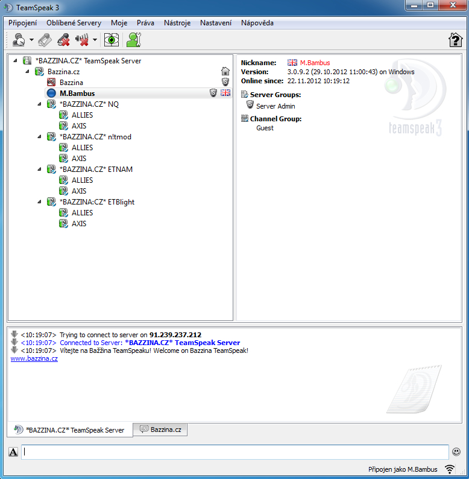This screenshot has width=469, height=479.
Task: Open the dropdown arrow beside speaker mute
Action: tap(95, 40)
